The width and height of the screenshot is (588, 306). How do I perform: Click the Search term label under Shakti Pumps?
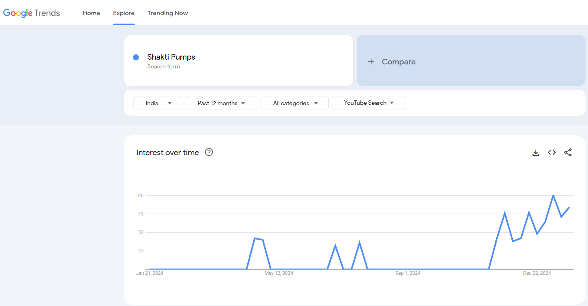tap(164, 66)
